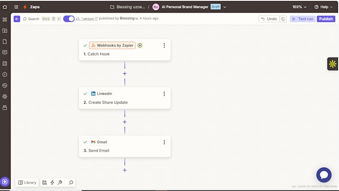Open the settings gear icon in sidebar
This screenshot has height=191, width=339.
[5, 96]
